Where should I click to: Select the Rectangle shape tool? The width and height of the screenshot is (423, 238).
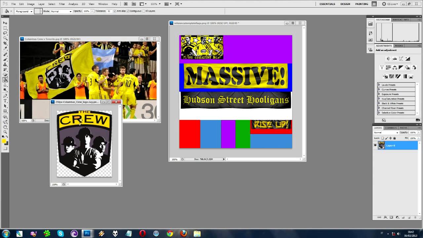pos(5,111)
